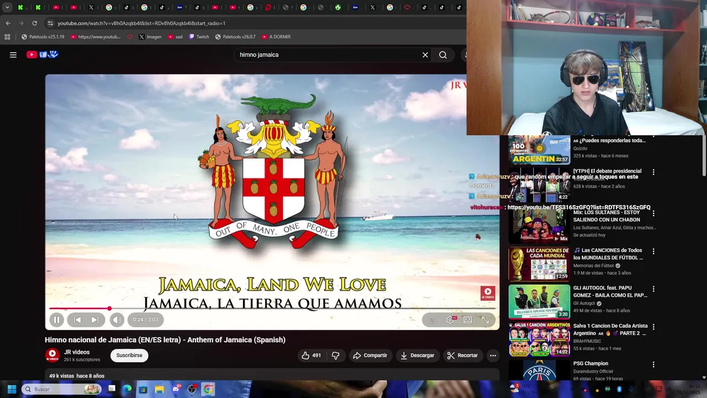
Task: Like the video (491)
Action: click(311, 355)
